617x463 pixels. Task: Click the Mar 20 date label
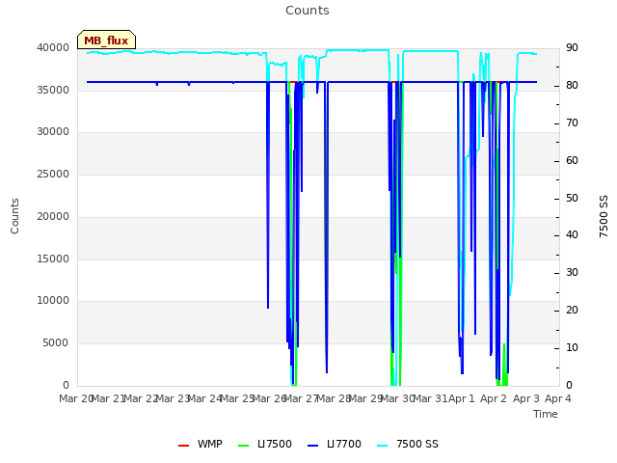[76, 398]
